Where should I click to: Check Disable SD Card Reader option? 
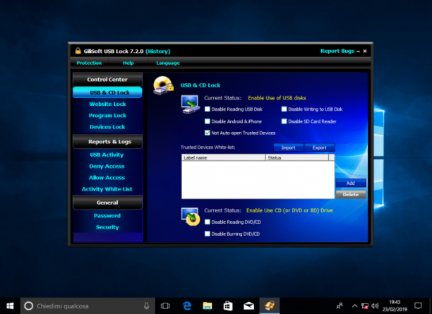click(284, 121)
